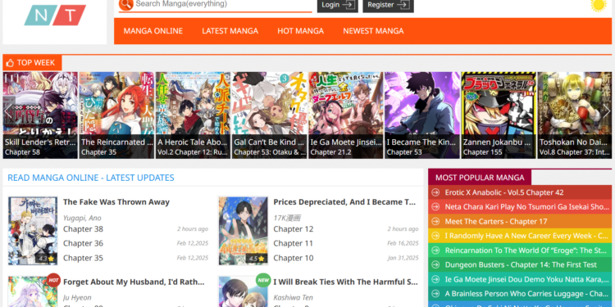Click author name 17K漫画

click(x=287, y=218)
